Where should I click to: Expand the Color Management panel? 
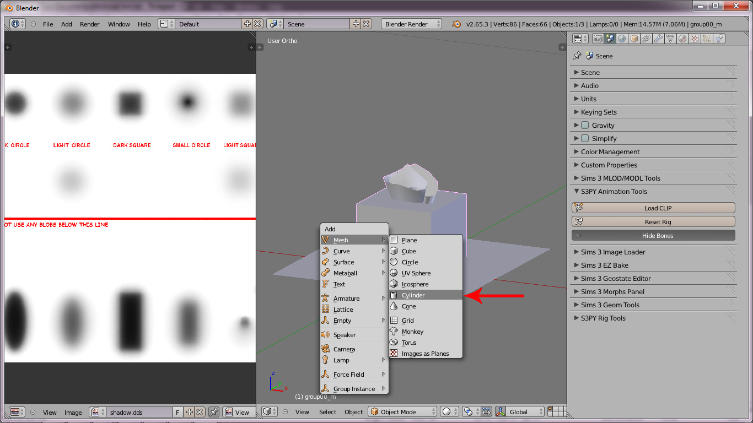pos(610,152)
